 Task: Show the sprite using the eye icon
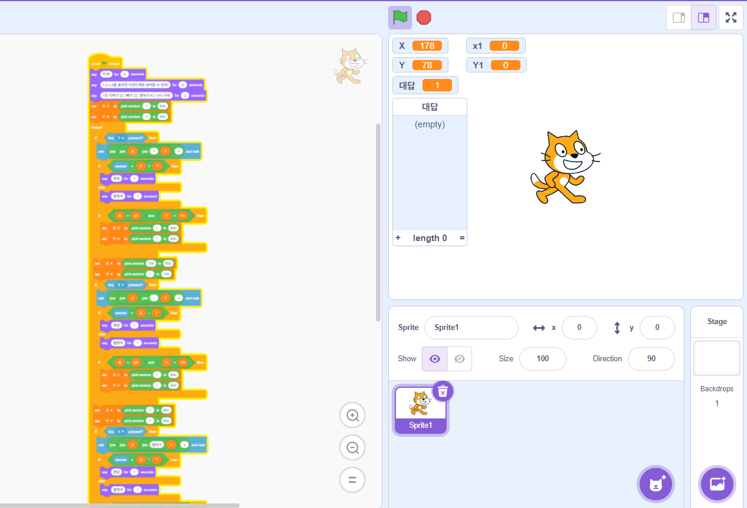point(435,359)
